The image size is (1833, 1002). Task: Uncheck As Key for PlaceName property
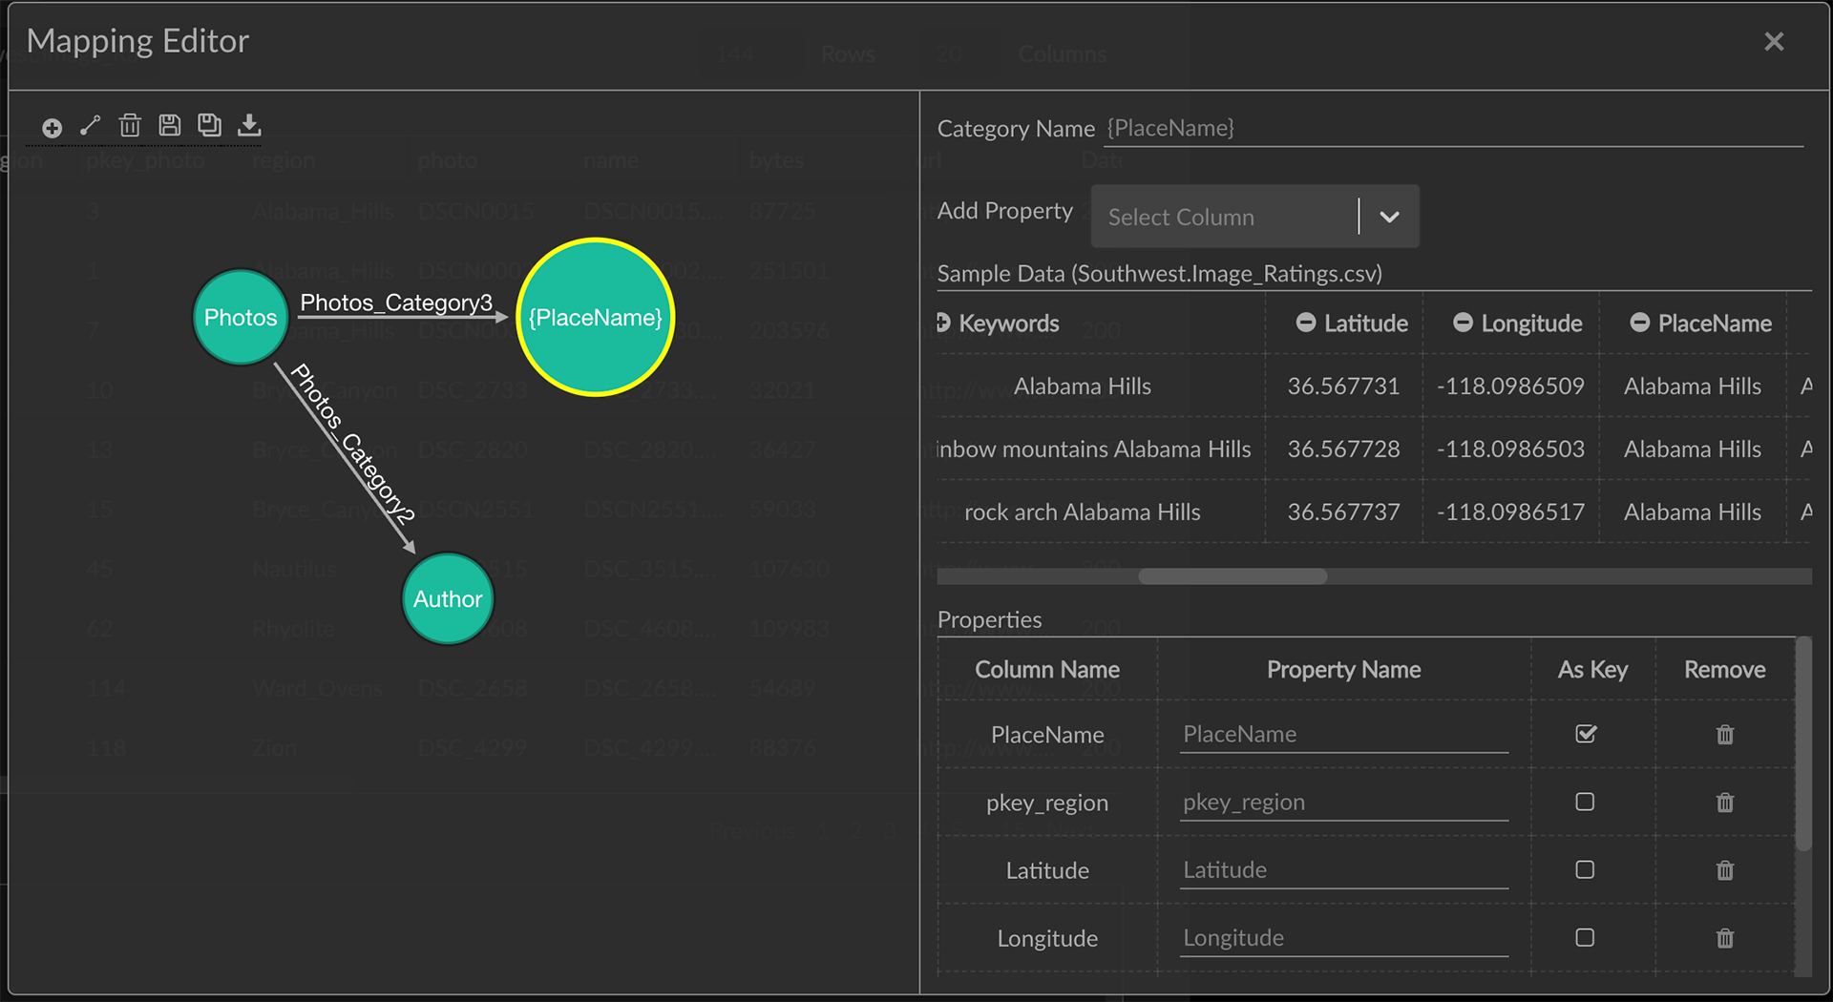(x=1586, y=734)
